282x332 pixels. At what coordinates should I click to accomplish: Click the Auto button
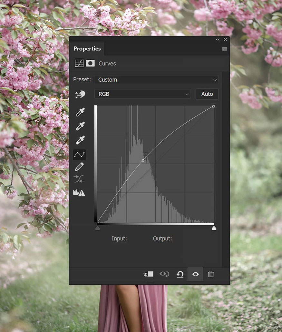pos(207,94)
